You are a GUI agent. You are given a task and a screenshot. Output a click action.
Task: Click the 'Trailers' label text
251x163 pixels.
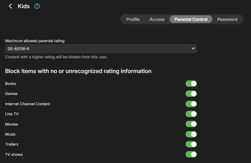(12, 145)
